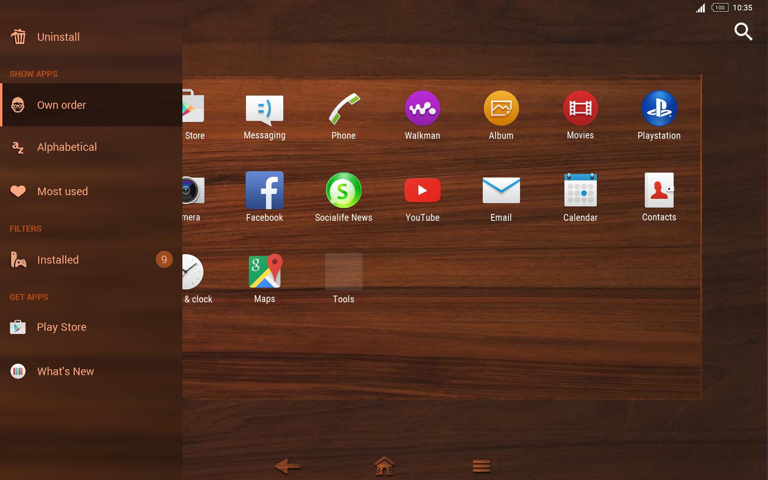Tap the search magnifier icon
768x480 pixels.
743,32
